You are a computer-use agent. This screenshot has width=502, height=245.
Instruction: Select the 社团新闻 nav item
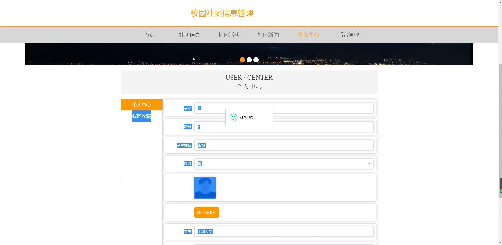click(x=268, y=35)
